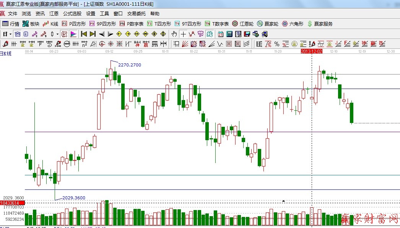Screen dimensions: 400x228
Task: Expand the 日 period dropdown arrow
Action: click(x=10, y=34)
